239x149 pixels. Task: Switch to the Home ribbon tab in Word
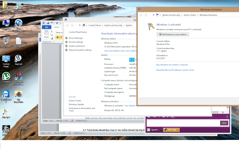click(x=57, y=27)
